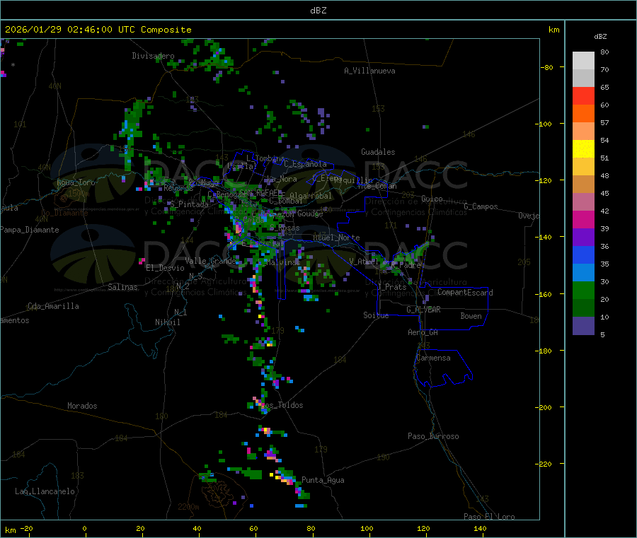This screenshot has height=538, width=637.
Task: Click the 140 km bottom axis label
Action: (480, 528)
